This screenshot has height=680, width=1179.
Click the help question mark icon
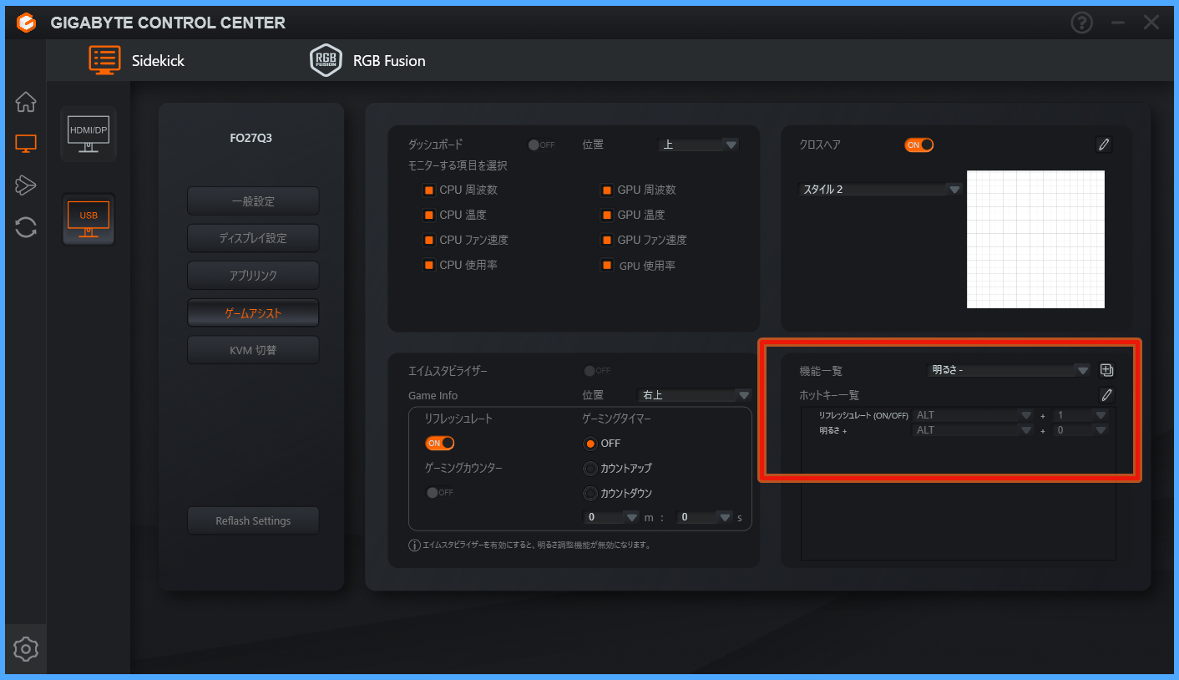[1082, 23]
